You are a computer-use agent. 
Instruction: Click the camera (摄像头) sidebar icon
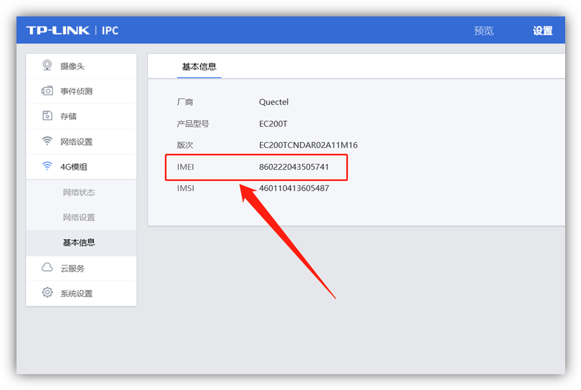(x=47, y=65)
